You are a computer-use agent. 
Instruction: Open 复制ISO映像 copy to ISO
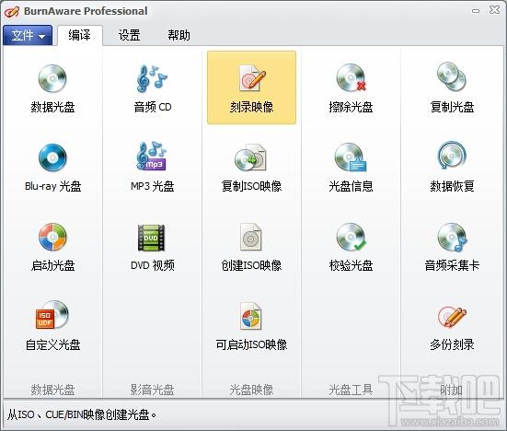point(251,168)
